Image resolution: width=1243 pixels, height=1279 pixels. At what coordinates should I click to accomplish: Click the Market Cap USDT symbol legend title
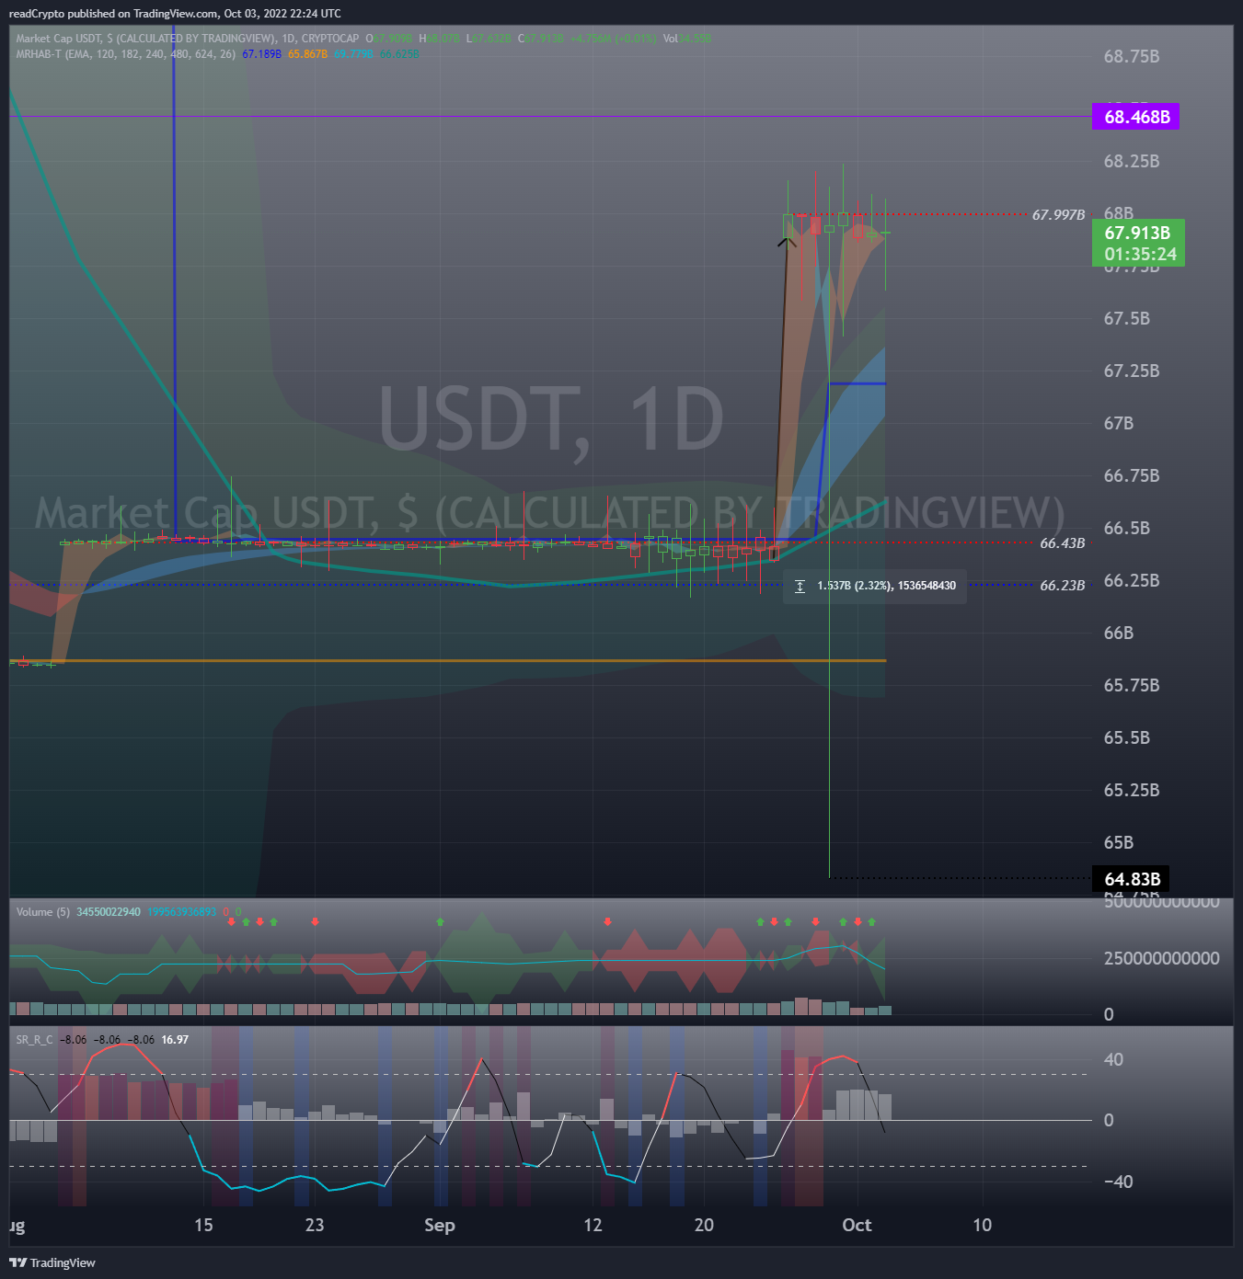tap(187, 39)
